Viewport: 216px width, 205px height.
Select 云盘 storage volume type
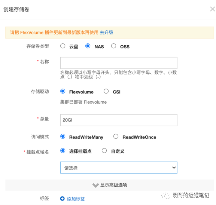tap(63, 46)
